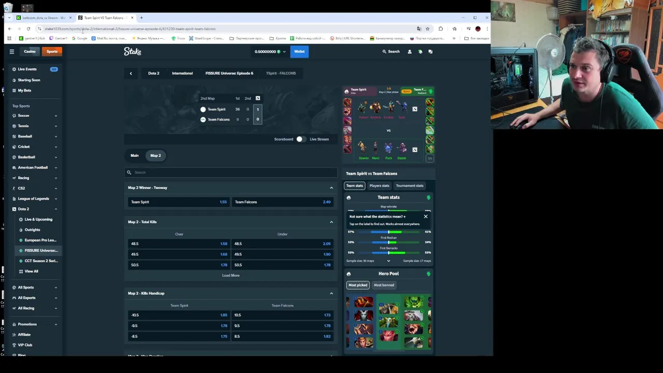
Task: Click Team Falcons logo in Team stats header
Action: (428, 197)
